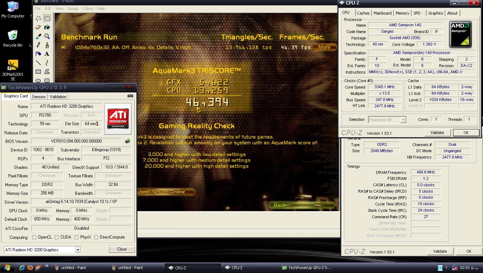The image size is (483, 273).
Task: Pick the Eraser tool in Paint
Action: [x=38, y=27]
